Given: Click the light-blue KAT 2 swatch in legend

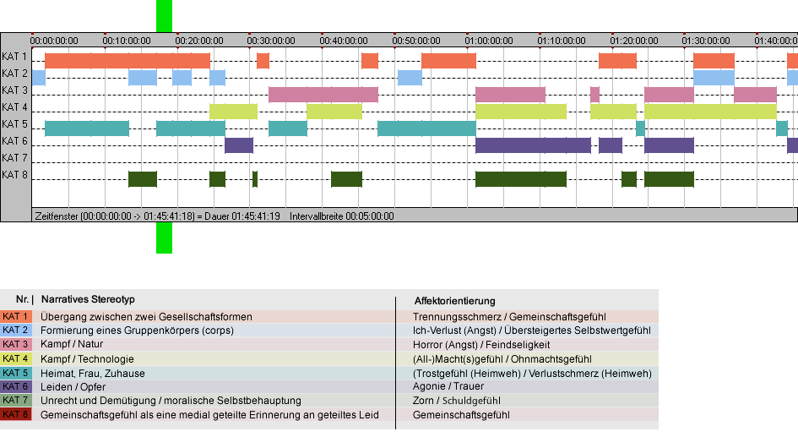Looking at the screenshot, I should click(16, 331).
